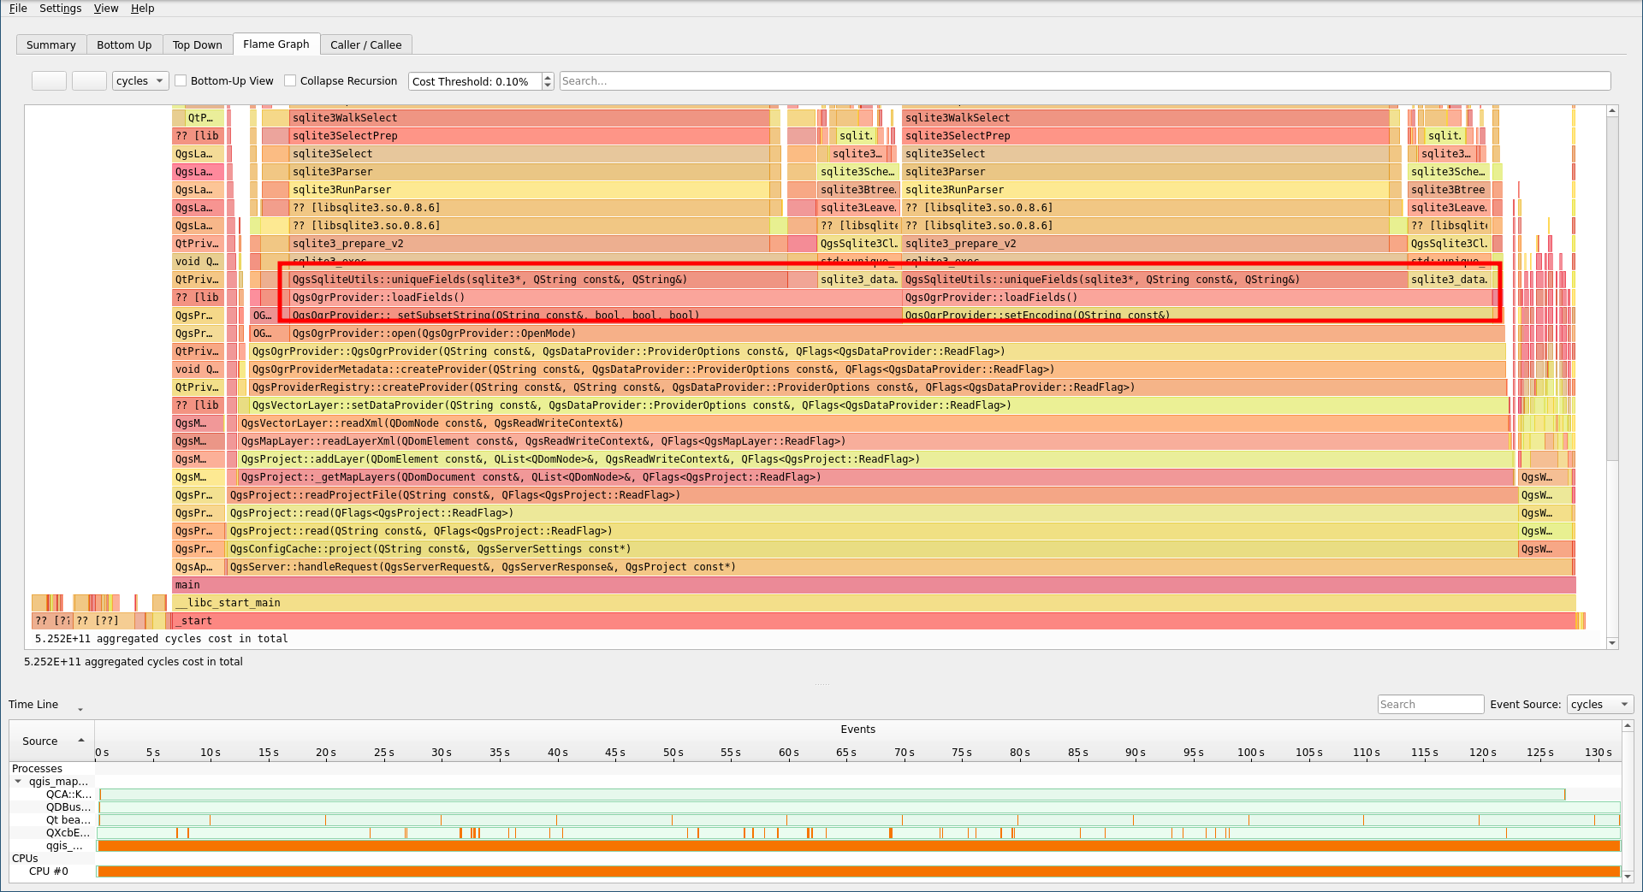Select the _start frame at the bottom

874,621
